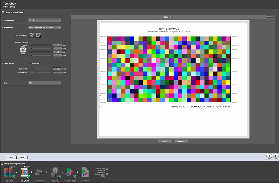Open the Paper Size Letter dropdown
Image resolution: width=279 pixels, height=183 pixels.
(x=44, y=28)
